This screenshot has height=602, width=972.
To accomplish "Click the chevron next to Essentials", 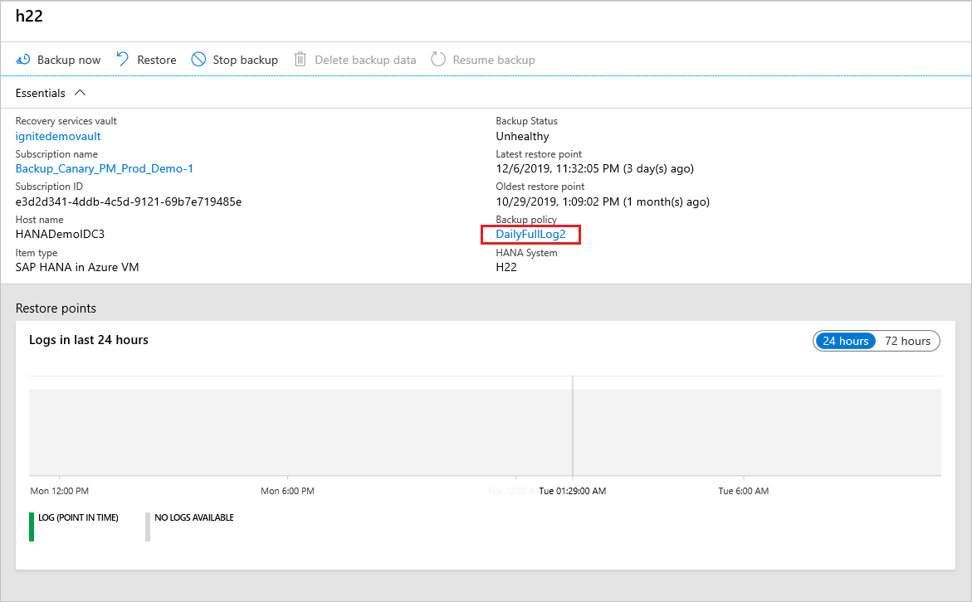I will pos(80,92).
